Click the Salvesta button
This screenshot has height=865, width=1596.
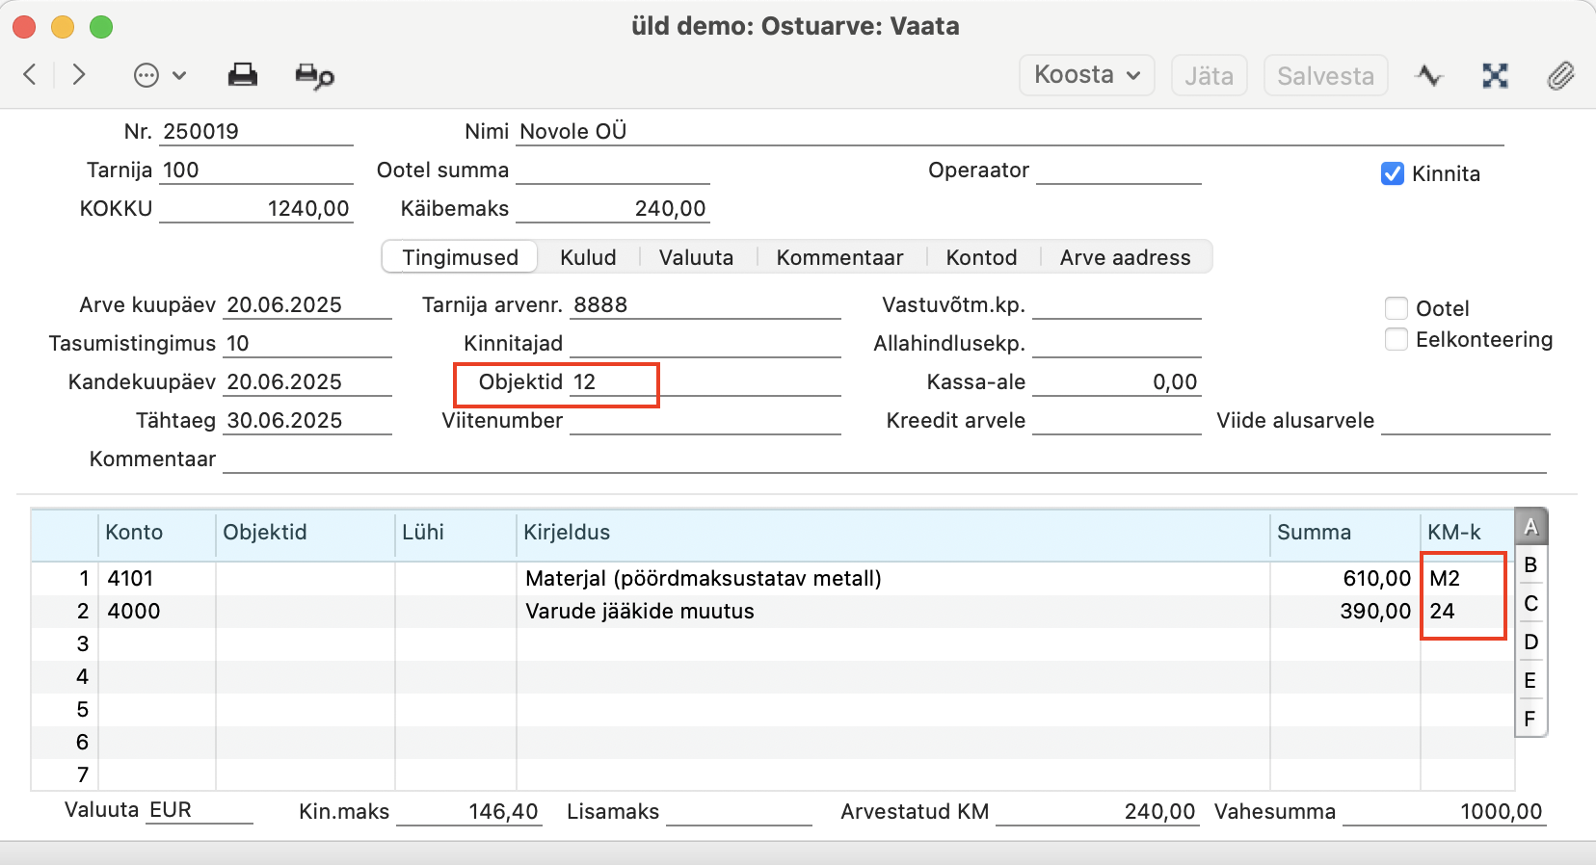click(x=1325, y=75)
